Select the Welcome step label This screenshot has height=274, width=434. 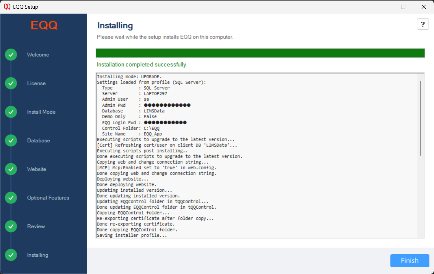click(x=38, y=54)
